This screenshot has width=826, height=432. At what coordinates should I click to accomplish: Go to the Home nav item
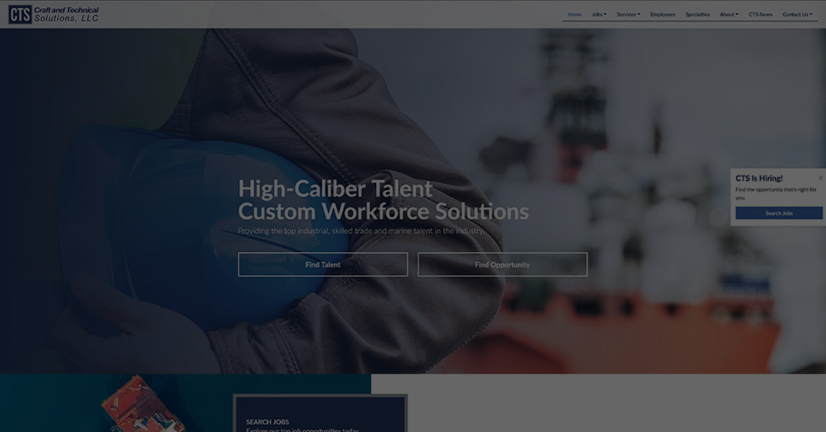click(x=574, y=14)
